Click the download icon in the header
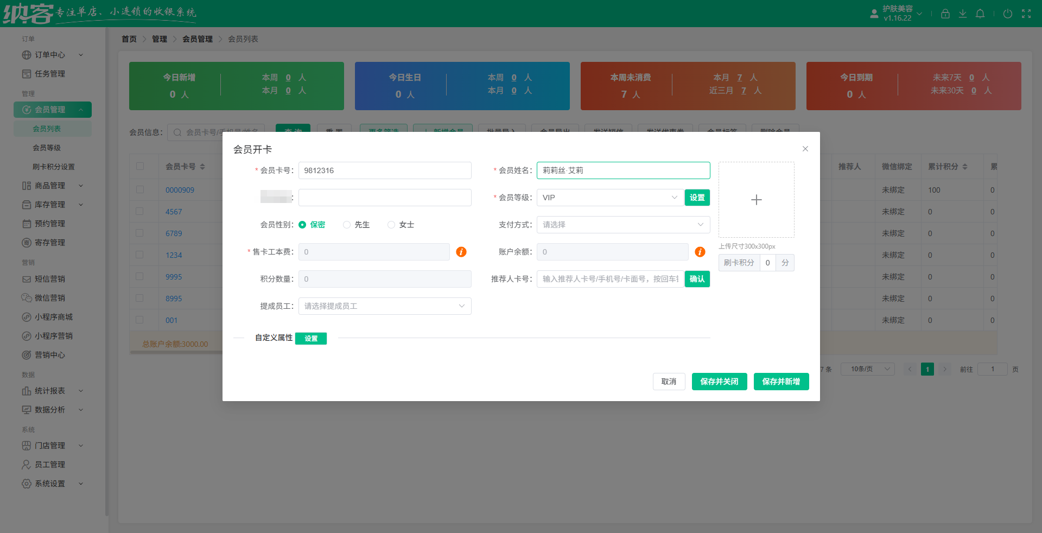This screenshot has height=533, width=1042. [963, 14]
